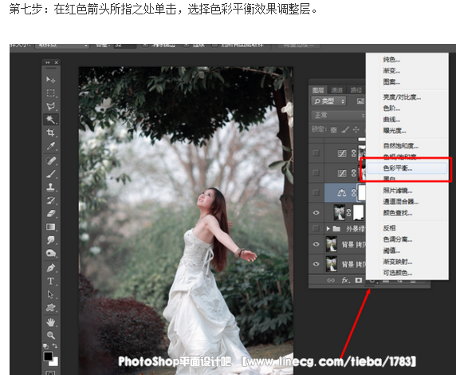Viewport: 456px width, 375px height.
Task: Show the second curves adjustment layer
Action: (x=316, y=173)
